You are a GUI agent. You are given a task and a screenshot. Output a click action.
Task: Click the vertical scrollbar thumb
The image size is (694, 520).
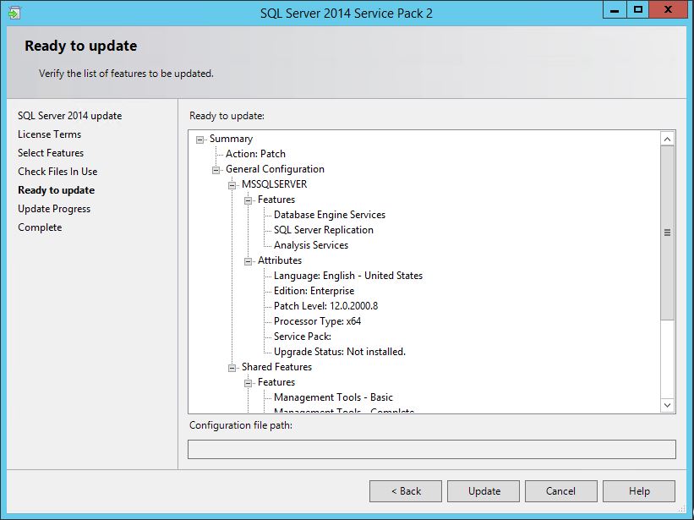[x=667, y=233]
